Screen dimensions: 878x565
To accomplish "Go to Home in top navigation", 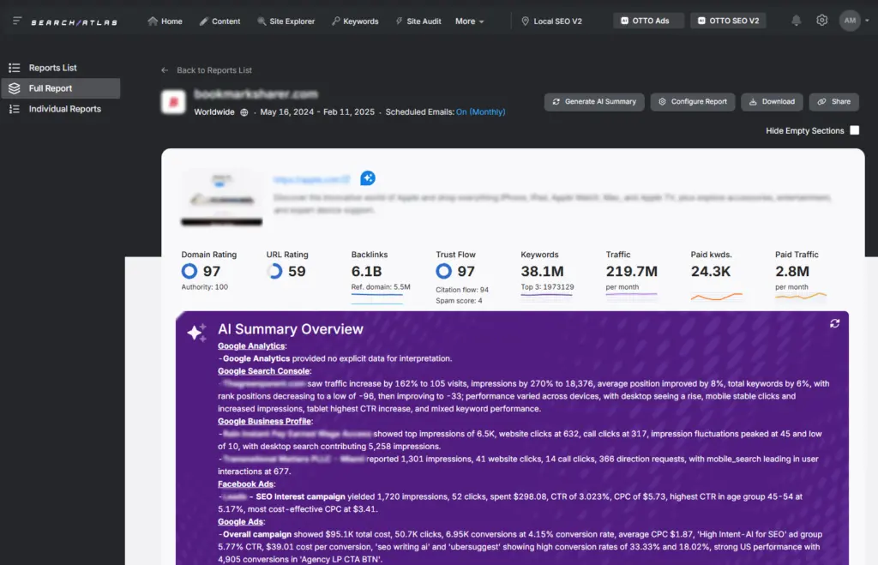I will pos(165,21).
